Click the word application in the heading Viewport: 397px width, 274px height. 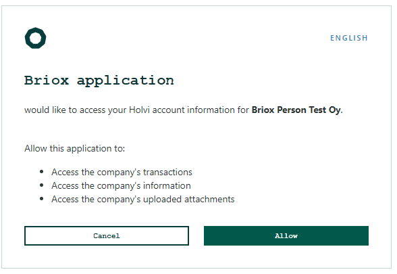coord(126,81)
